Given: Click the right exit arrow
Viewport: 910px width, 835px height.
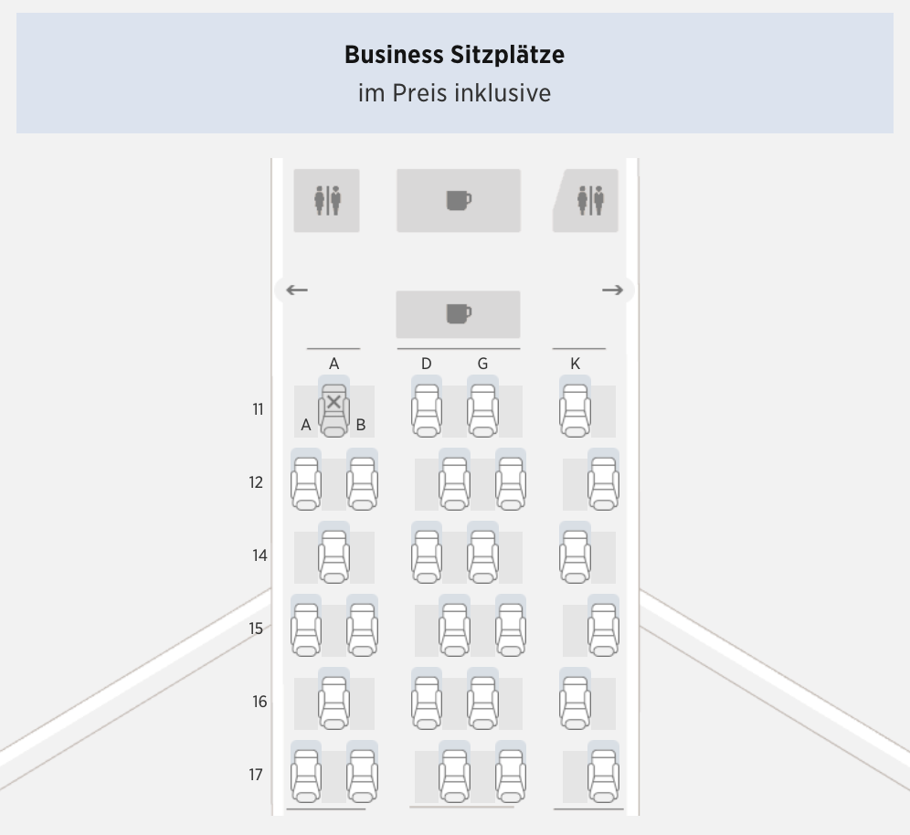Looking at the screenshot, I should 612,291.
